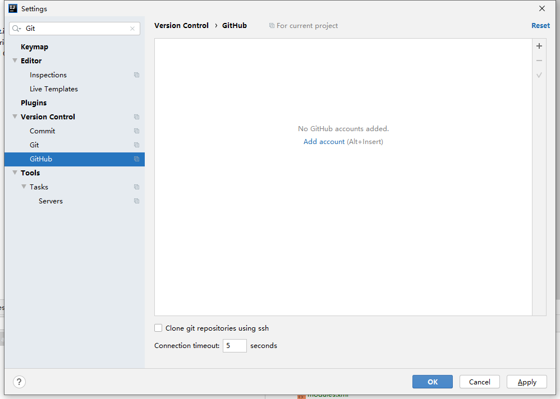Open help with the question mark button
The image size is (560, 399).
tap(19, 382)
